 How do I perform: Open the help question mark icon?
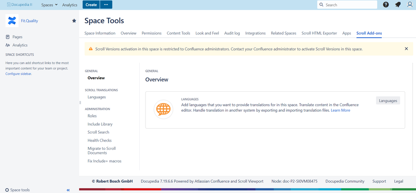tap(386, 5)
